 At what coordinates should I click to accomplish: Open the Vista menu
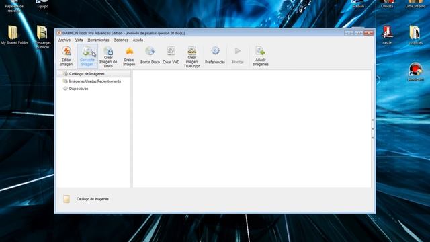tap(79, 40)
